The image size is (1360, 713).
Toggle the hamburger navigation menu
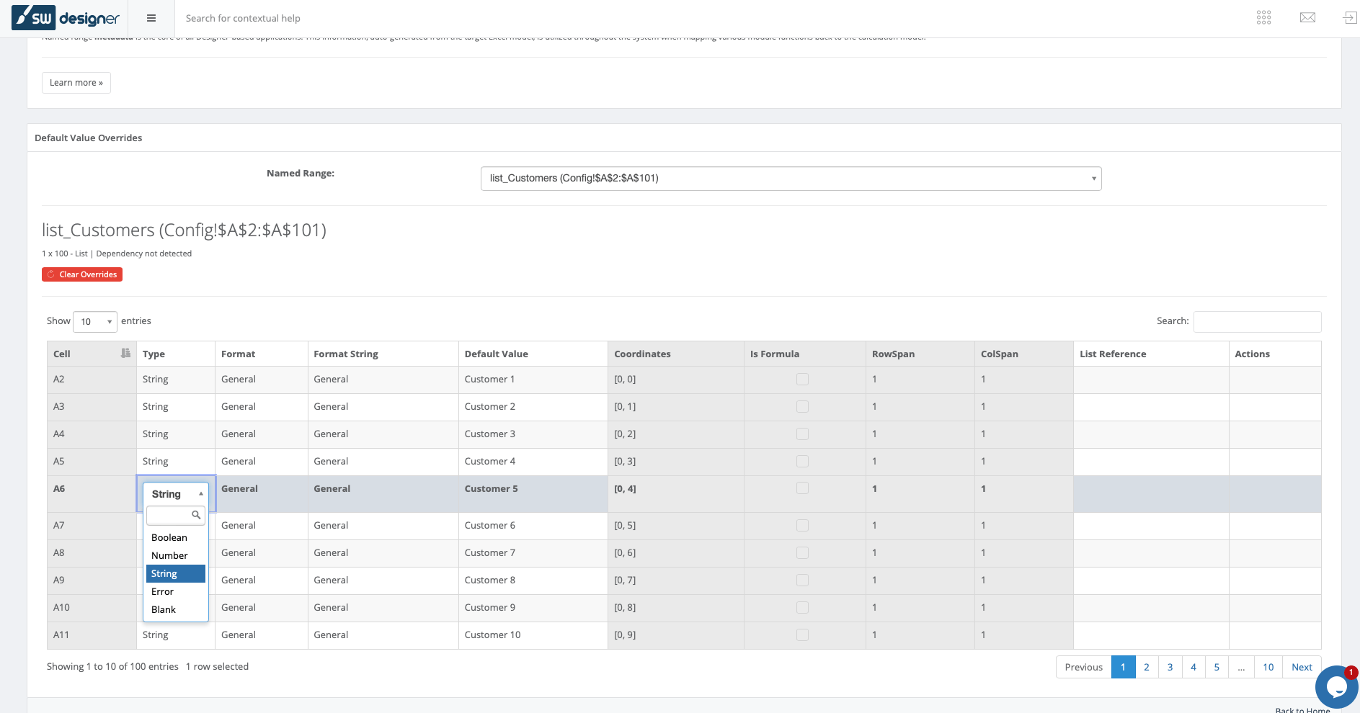pos(151,18)
